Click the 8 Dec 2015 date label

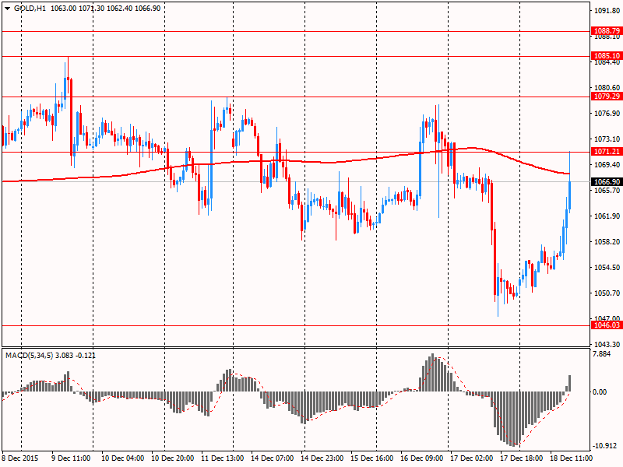pos(21,459)
